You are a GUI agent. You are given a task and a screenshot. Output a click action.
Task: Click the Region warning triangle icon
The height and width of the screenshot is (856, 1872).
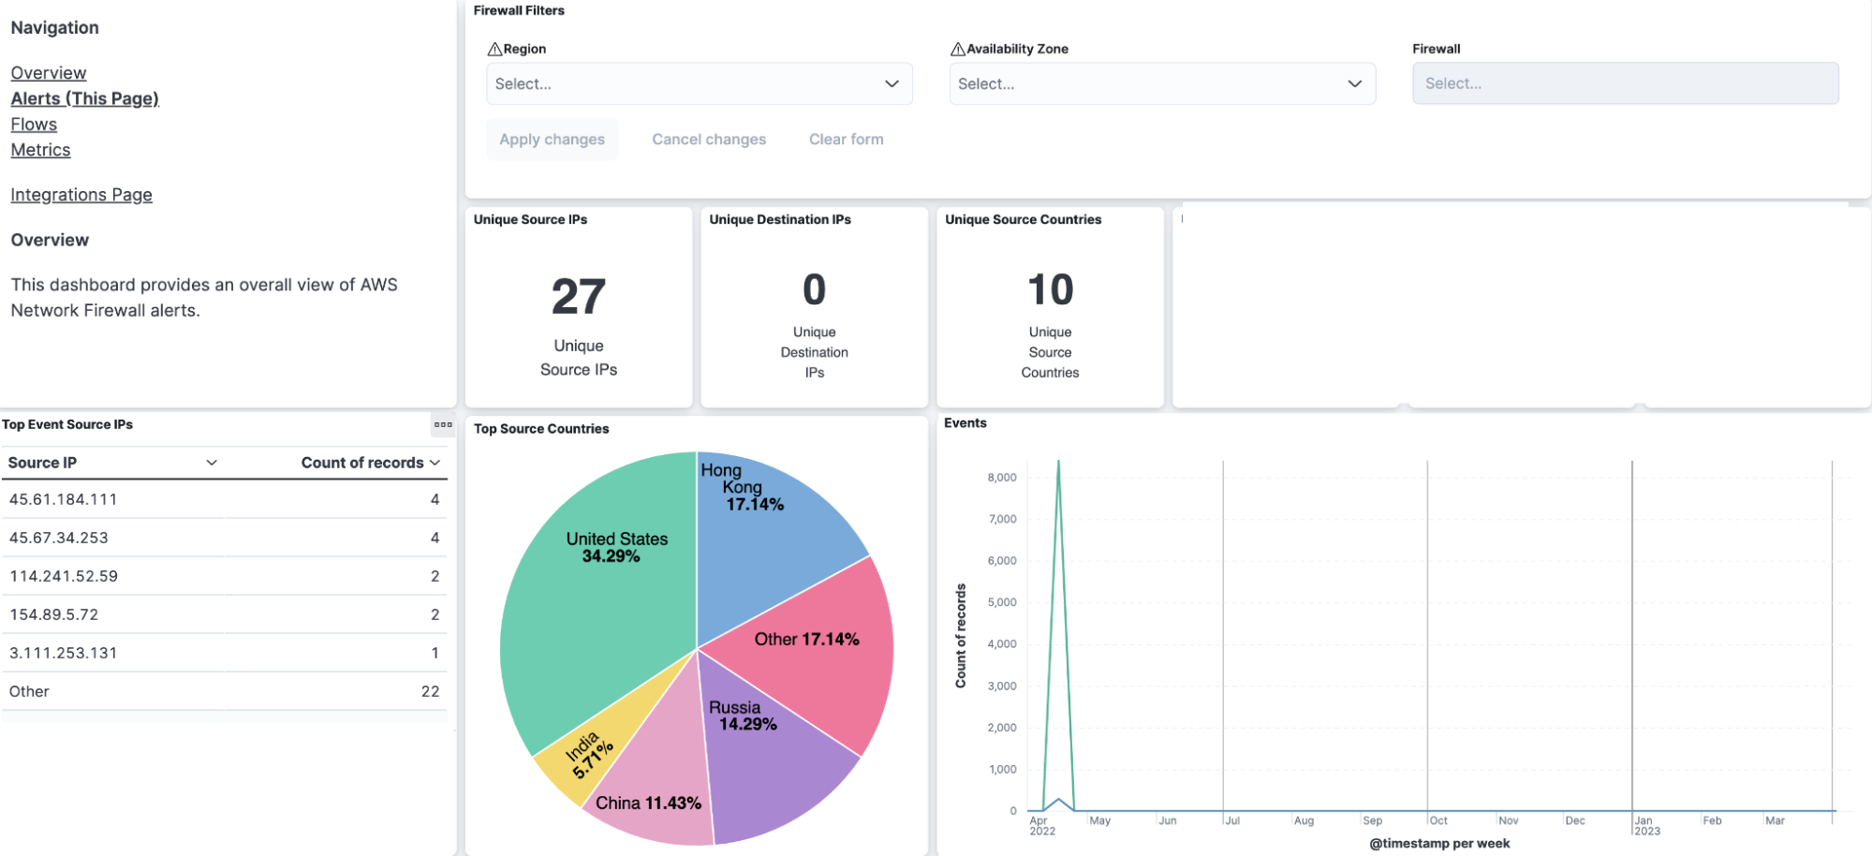(494, 50)
